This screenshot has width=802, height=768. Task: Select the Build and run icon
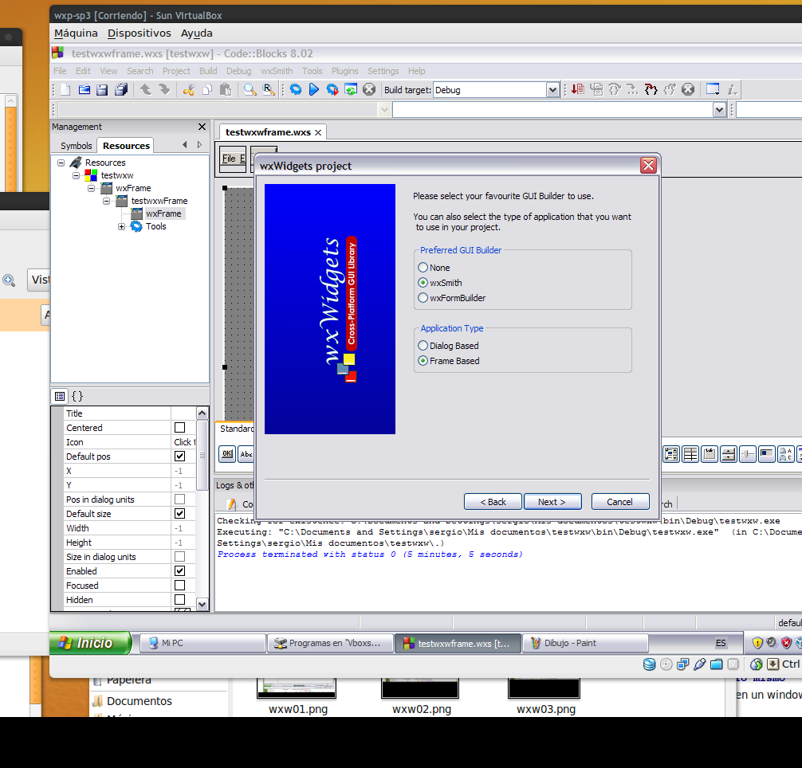(x=332, y=89)
